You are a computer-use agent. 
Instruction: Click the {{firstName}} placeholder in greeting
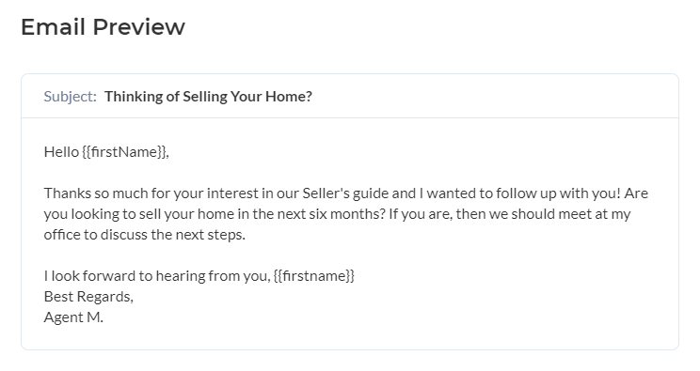(x=124, y=152)
